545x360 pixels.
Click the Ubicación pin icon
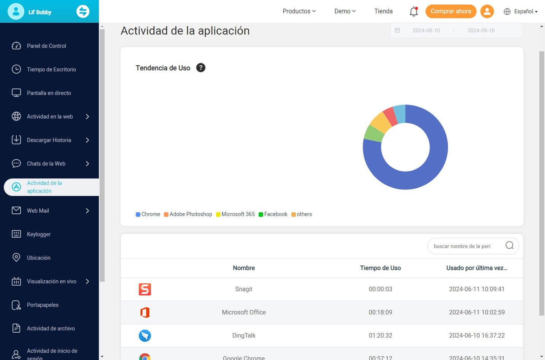pyautogui.click(x=16, y=257)
